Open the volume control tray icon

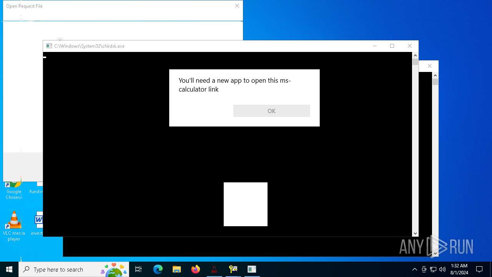coord(442,269)
